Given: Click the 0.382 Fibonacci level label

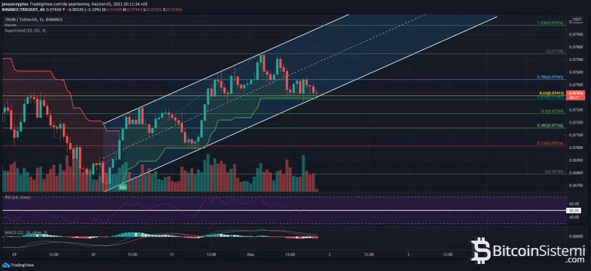Looking at the screenshot, I should click(549, 124).
